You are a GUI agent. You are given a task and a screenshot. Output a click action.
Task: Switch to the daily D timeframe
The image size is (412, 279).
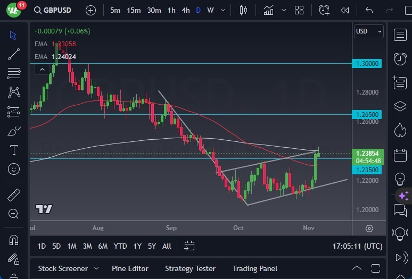tap(199, 10)
